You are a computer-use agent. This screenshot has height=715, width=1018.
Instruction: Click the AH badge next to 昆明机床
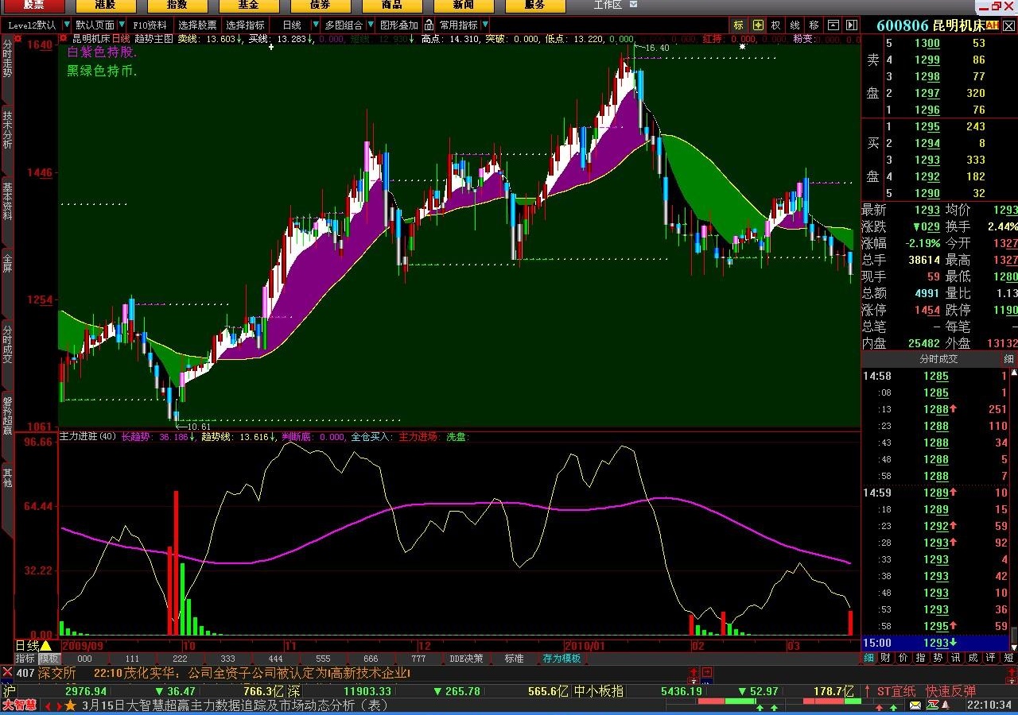(992, 26)
